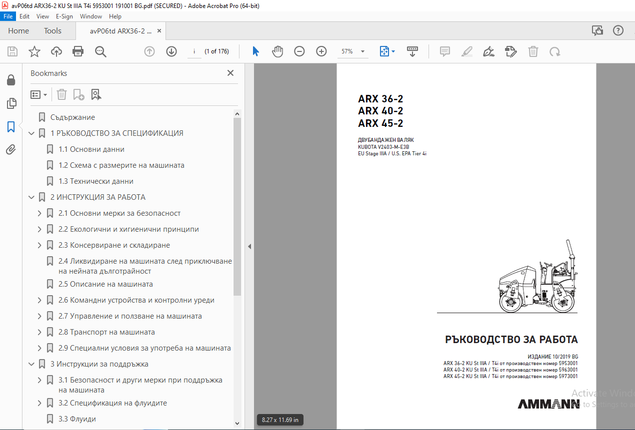Expand 2.9 Специални условия bookmark

[x=39, y=348]
